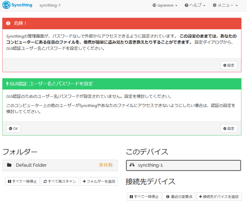Click the GUI認証: ユーザー名とパスワードを設定 heading
The height and width of the screenshot is (202, 247).
click(51, 84)
